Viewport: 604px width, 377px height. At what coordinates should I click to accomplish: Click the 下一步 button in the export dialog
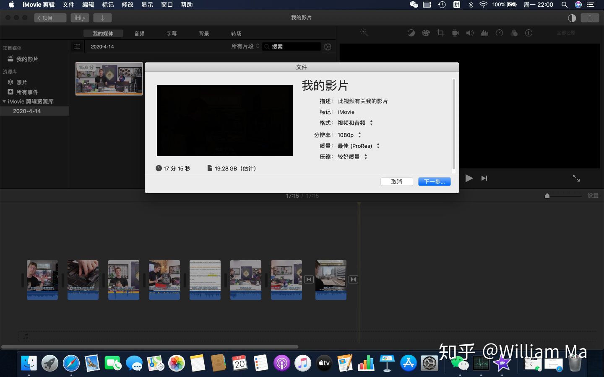pos(434,181)
